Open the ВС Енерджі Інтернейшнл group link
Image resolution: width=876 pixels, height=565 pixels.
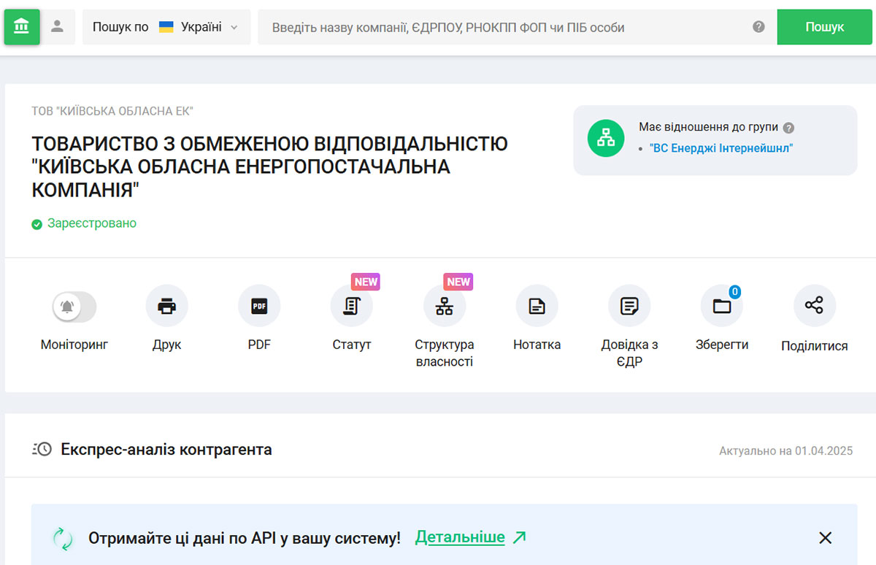coord(721,148)
